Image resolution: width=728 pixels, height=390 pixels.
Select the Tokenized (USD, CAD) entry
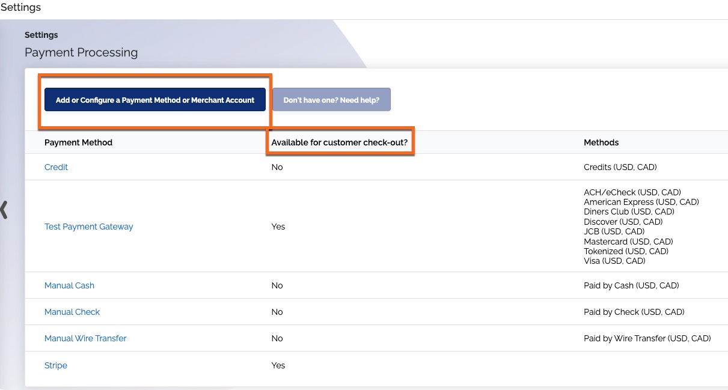coord(626,251)
